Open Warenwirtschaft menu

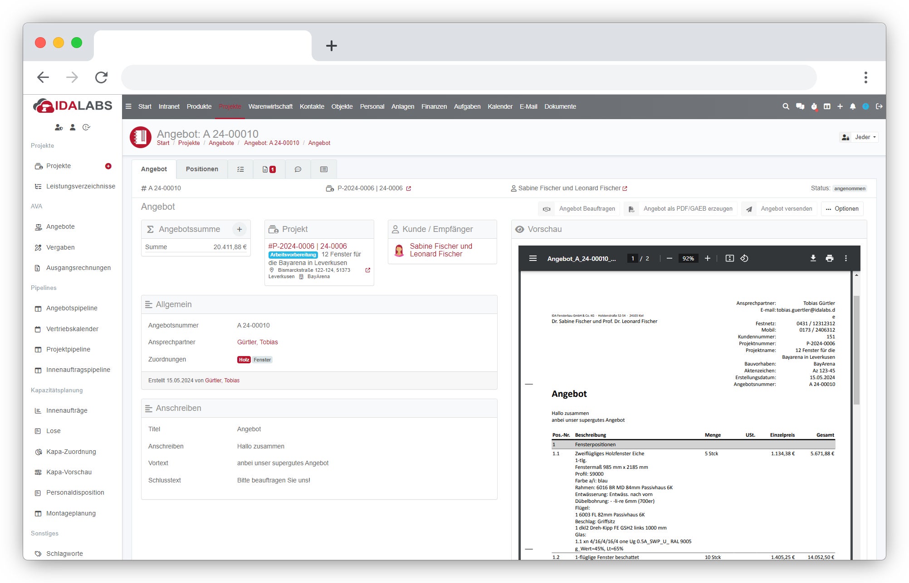coord(270,106)
